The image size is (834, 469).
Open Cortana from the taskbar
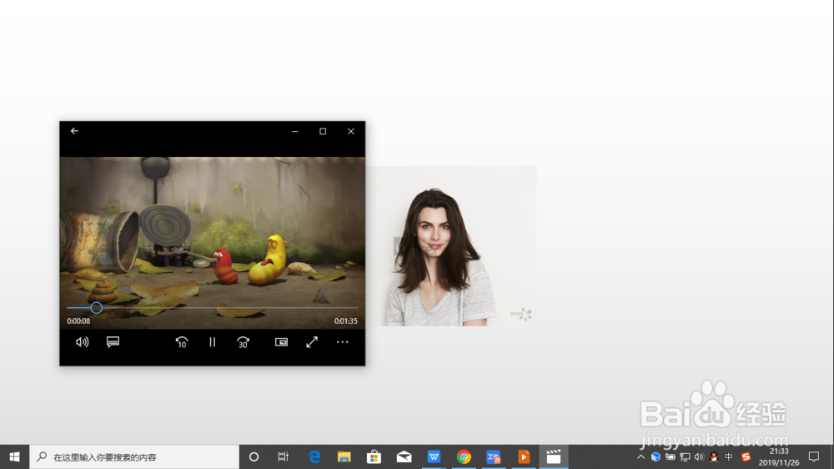[x=254, y=456]
